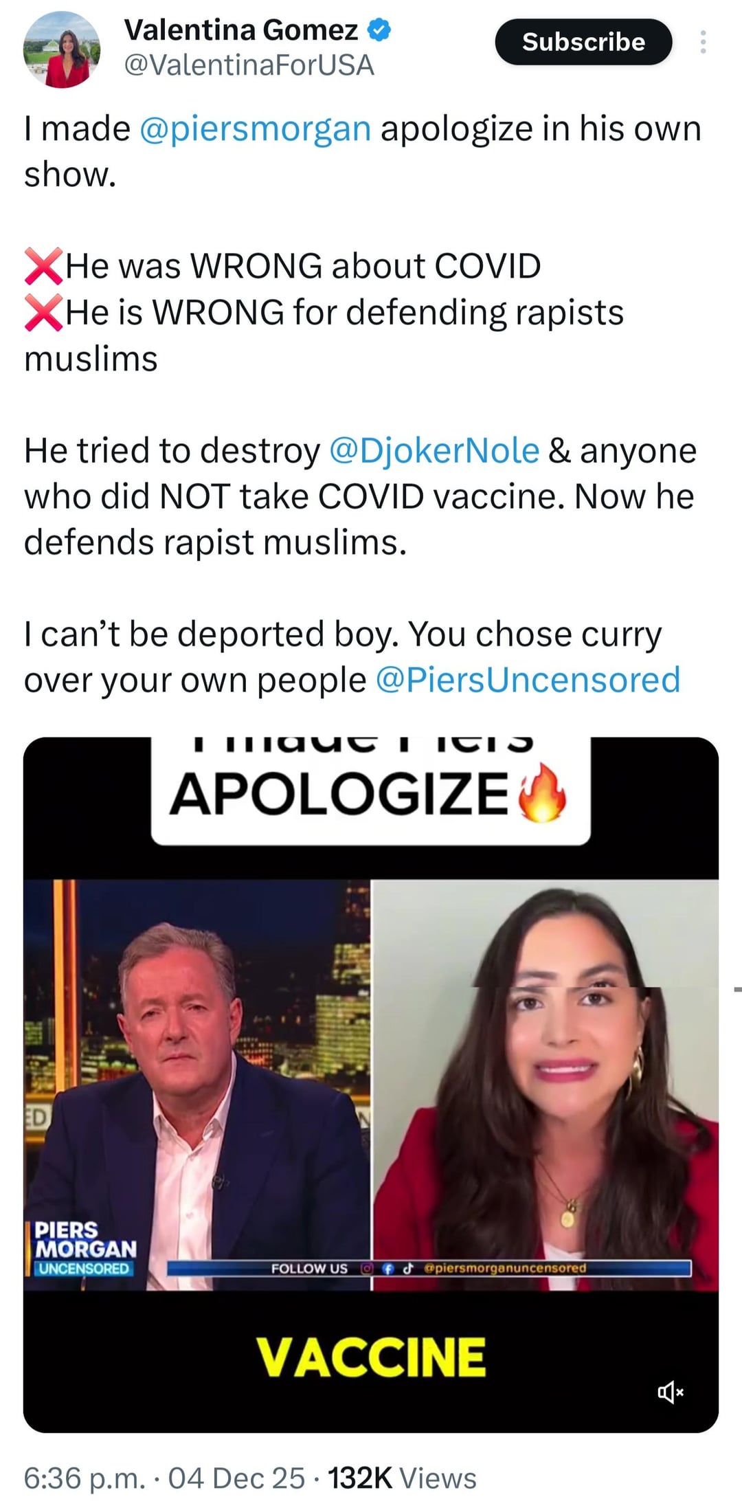Open the three-dot more options menu
The width and height of the screenshot is (742, 1508).
click(702, 42)
